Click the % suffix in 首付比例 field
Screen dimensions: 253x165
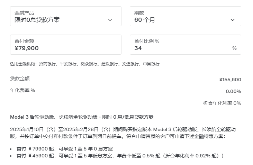pos(234,48)
